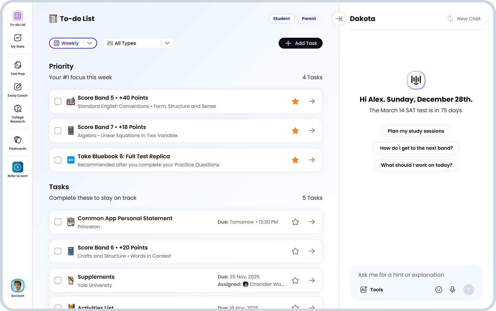Tick Common App Personal Statement checkbox
496x311 pixels.
coord(58,222)
